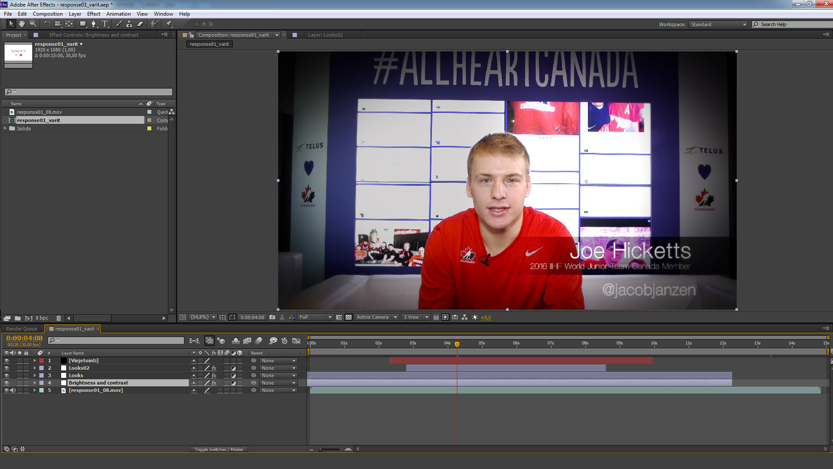
Task: Open the grid and guide options icon
Action: [x=223, y=317]
